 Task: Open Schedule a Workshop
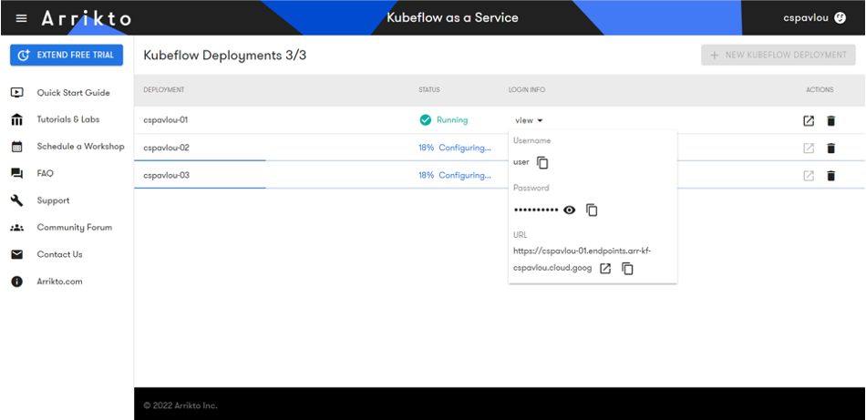pyautogui.click(x=80, y=147)
